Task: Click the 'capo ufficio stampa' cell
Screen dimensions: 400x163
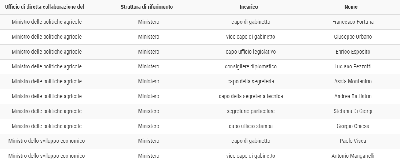Action: pyautogui.click(x=251, y=126)
